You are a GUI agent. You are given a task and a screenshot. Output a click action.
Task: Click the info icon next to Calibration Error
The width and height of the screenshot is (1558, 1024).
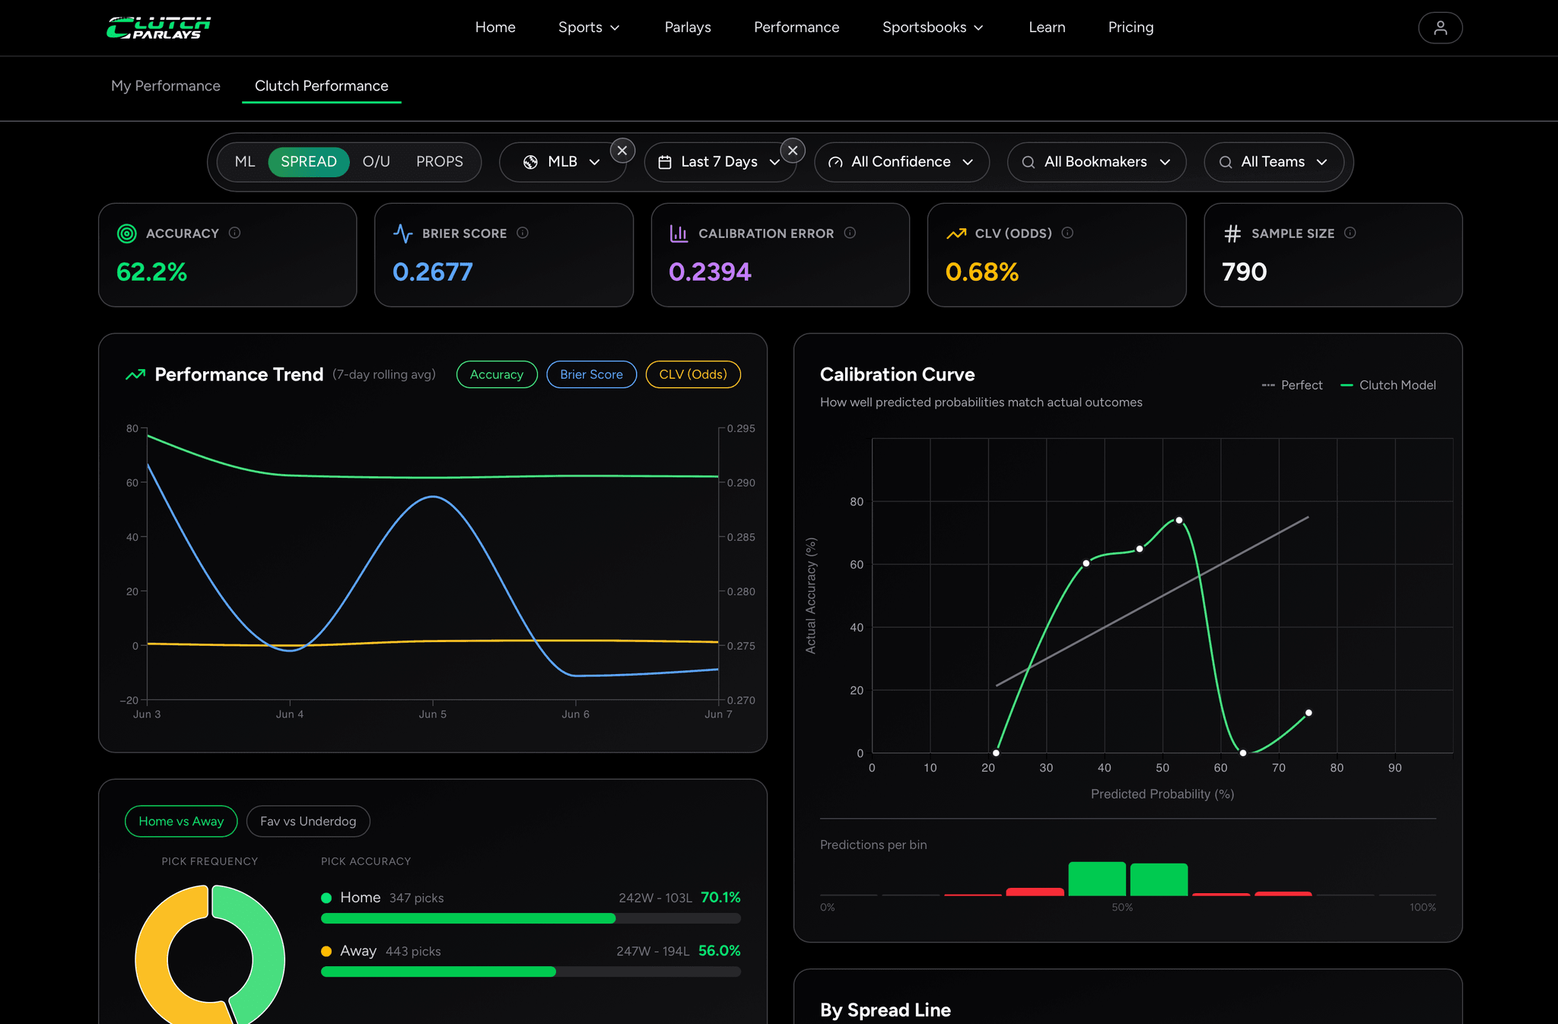click(x=850, y=233)
